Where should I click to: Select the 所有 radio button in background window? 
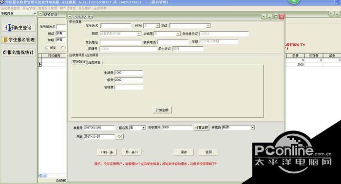[x=47, y=48]
